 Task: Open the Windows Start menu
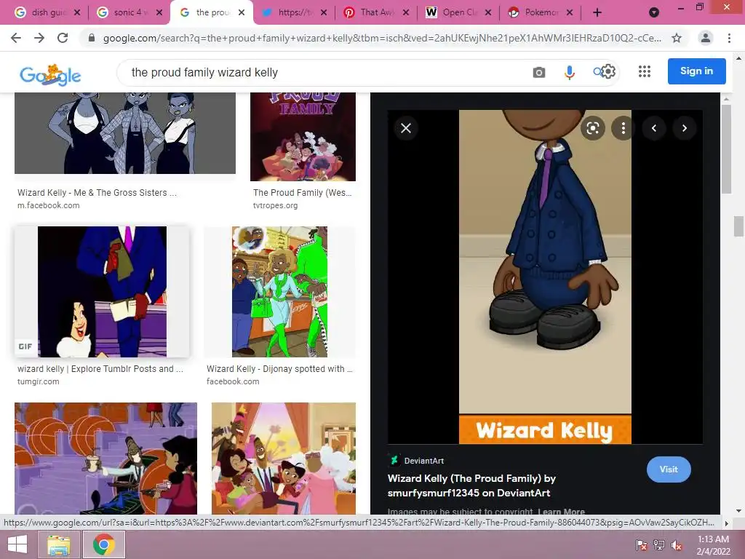point(17,544)
